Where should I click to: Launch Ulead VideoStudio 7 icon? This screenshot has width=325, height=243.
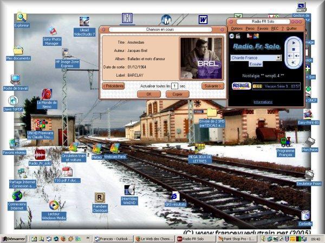tap(84, 22)
